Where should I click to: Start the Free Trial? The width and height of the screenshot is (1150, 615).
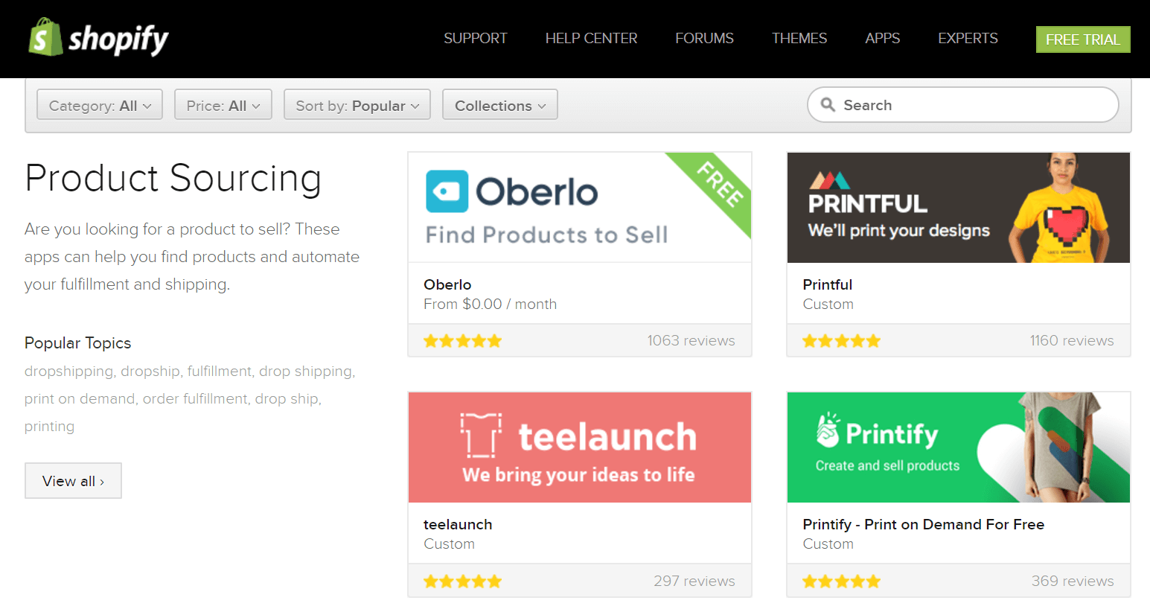tap(1083, 39)
